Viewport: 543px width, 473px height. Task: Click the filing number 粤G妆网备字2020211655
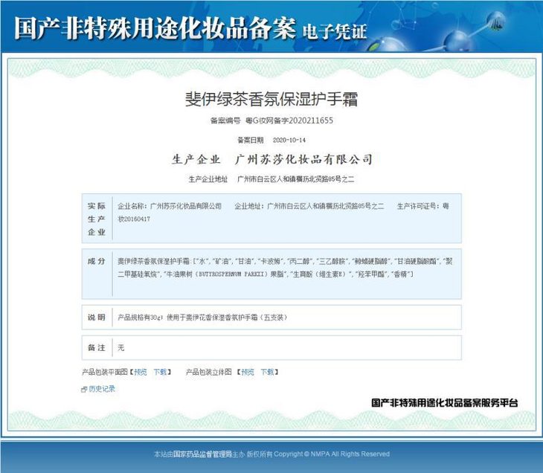pos(289,120)
